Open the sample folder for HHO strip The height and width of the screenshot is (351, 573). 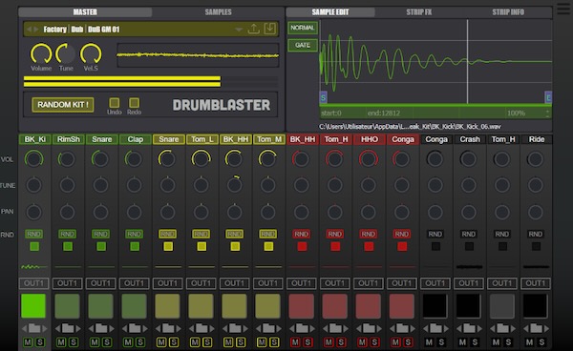pyautogui.click(x=369, y=328)
